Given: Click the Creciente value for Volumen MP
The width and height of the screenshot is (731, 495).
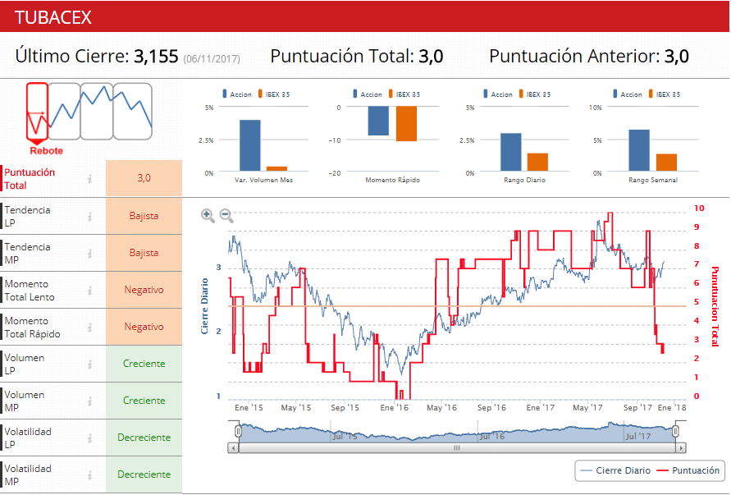Looking at the screenshot, I should [x=144, y=401].
